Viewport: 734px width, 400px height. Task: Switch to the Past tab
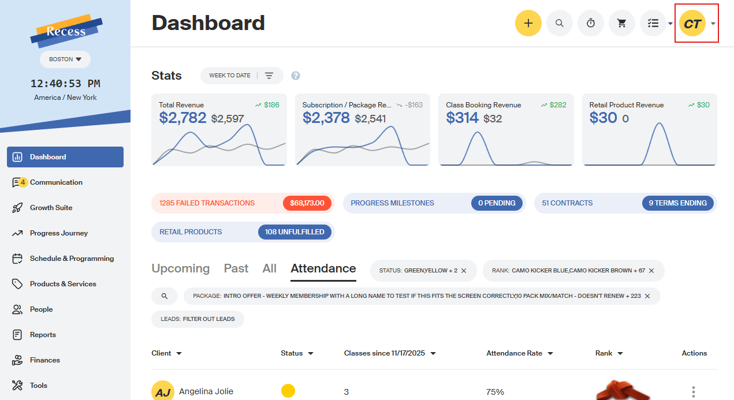click(x=236, y=268)
